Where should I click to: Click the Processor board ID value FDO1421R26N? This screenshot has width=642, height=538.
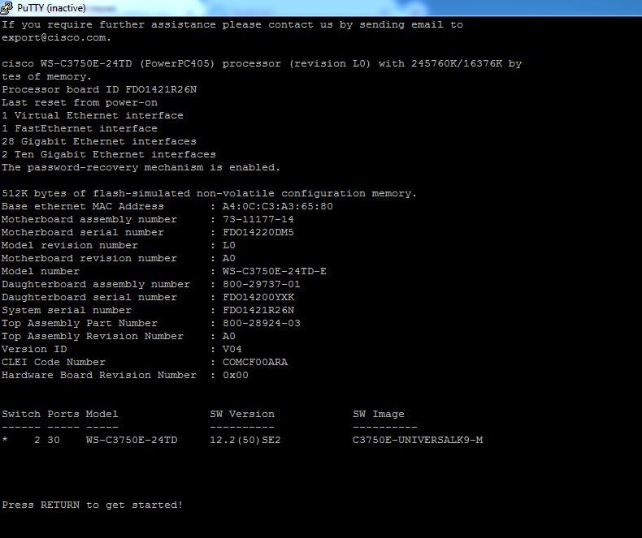tap(161, 89)
